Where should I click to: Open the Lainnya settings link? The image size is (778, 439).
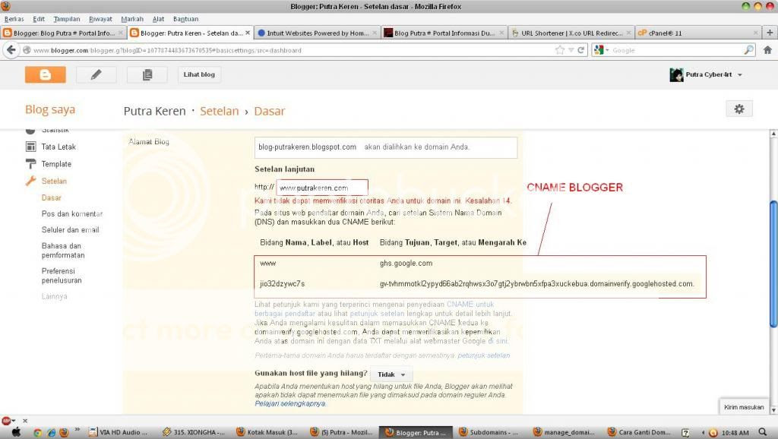[54, 297]
